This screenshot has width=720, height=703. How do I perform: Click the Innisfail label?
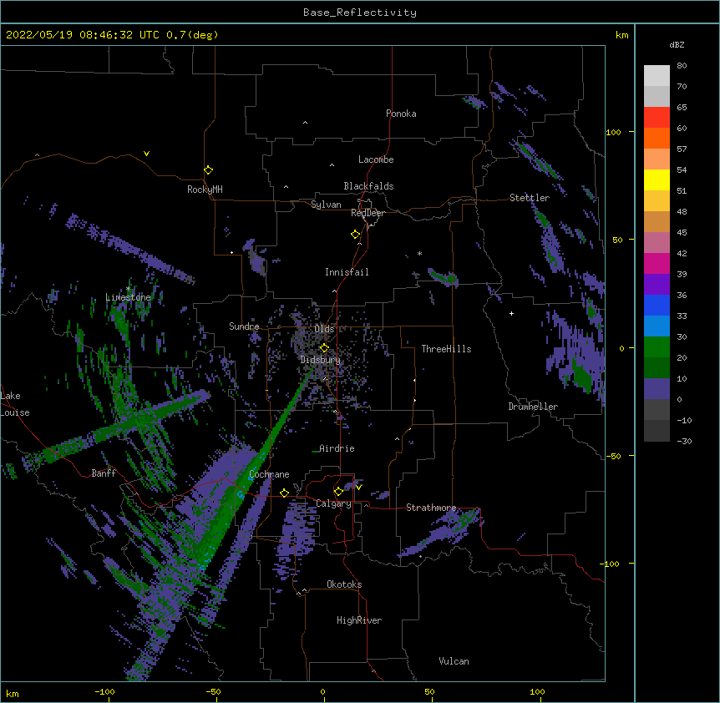(347, 272)
